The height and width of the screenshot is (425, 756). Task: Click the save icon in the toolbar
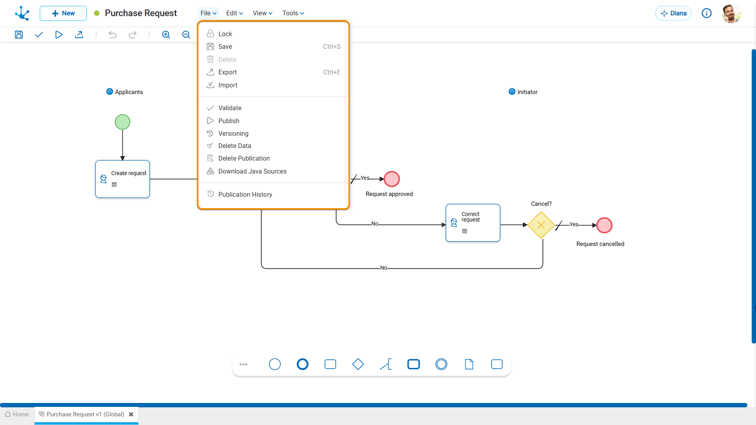tap(19, 35)
